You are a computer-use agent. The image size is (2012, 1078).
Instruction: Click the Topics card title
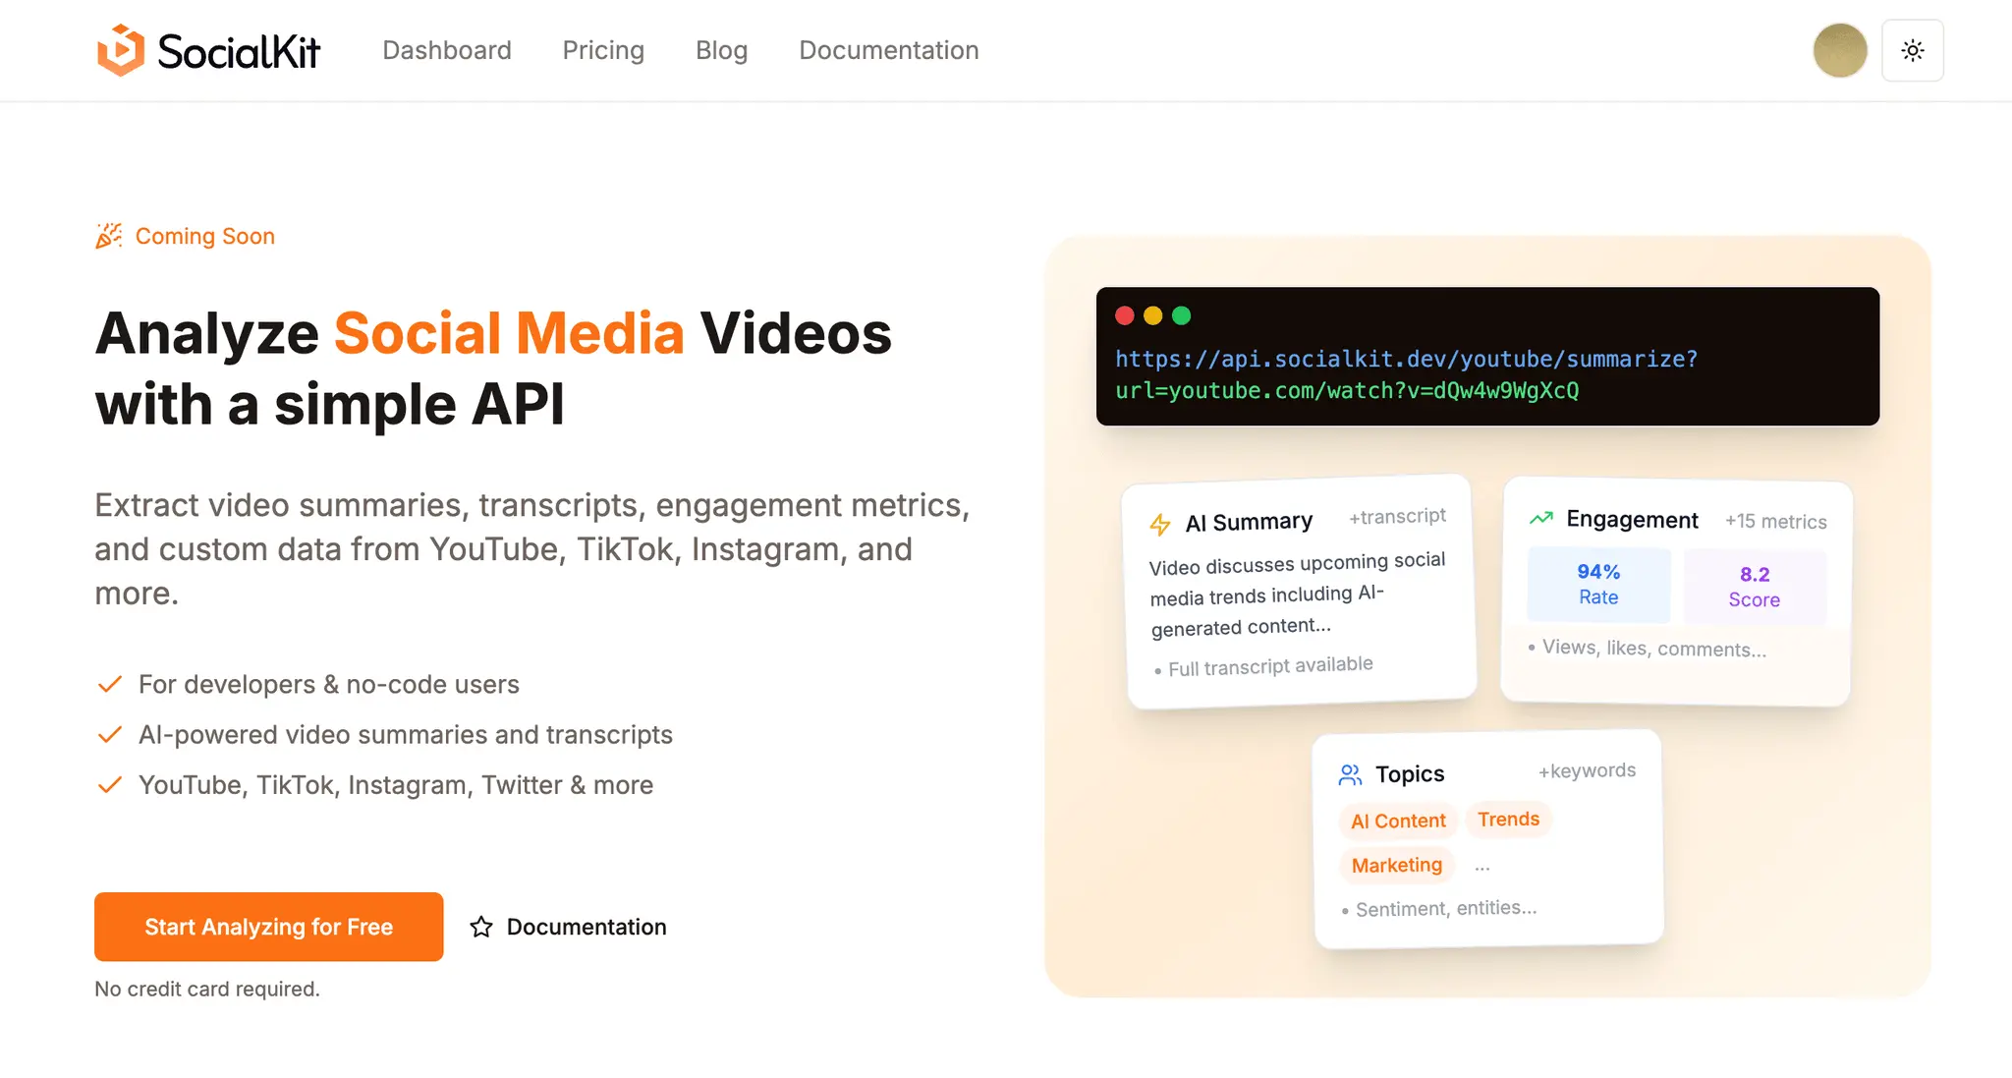click(x=1410, y=774)
